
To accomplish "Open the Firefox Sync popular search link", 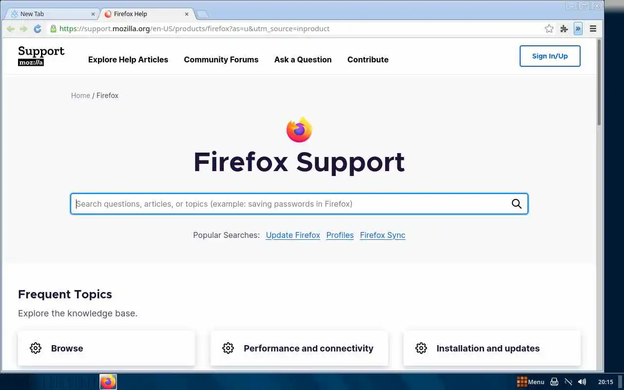I will click(x=383, y=235).
